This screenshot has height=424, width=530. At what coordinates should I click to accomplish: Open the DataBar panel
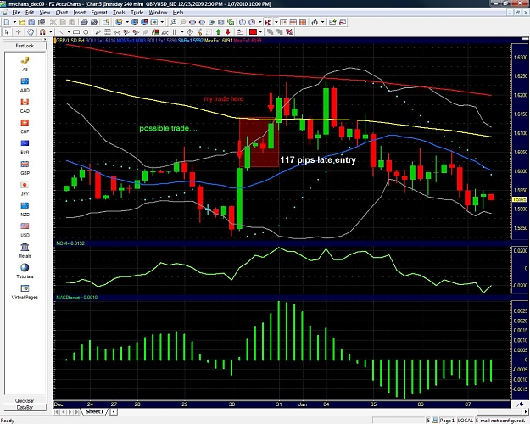(x=25, y=407)
